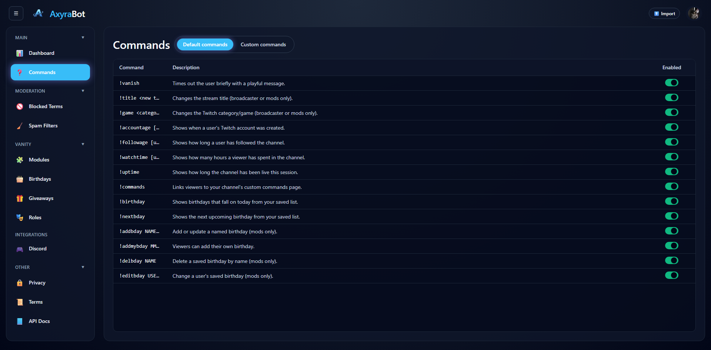Disable the !accountage command toggle
The image size is (711, 350).
pyautogui.click(x=671, y=127)
